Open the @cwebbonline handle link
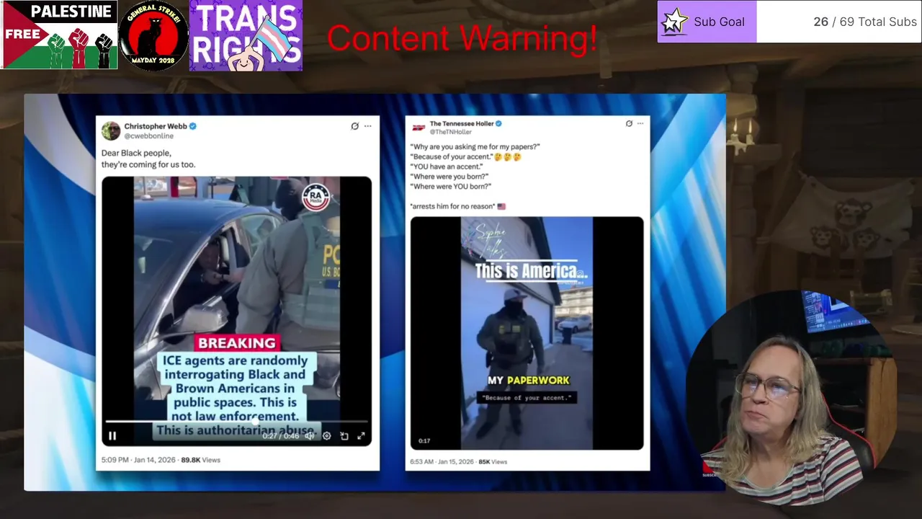The width and height of the screenshot is (922, 519). point(148,136)
